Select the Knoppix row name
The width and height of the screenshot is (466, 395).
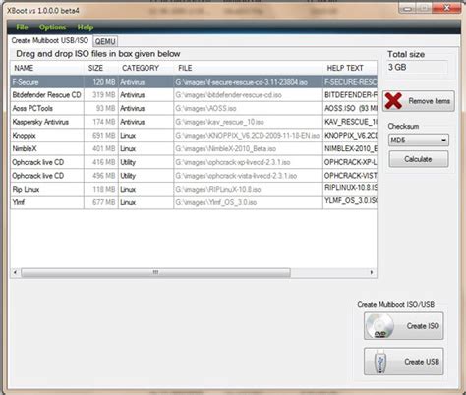point(24,136)
